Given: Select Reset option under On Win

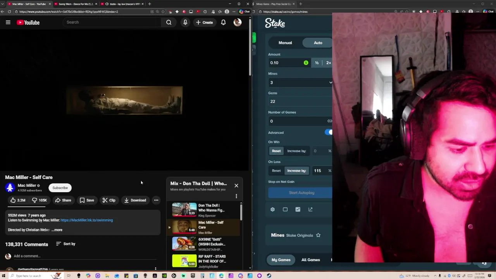Looking at the screenshot, I should pos(276,151).
